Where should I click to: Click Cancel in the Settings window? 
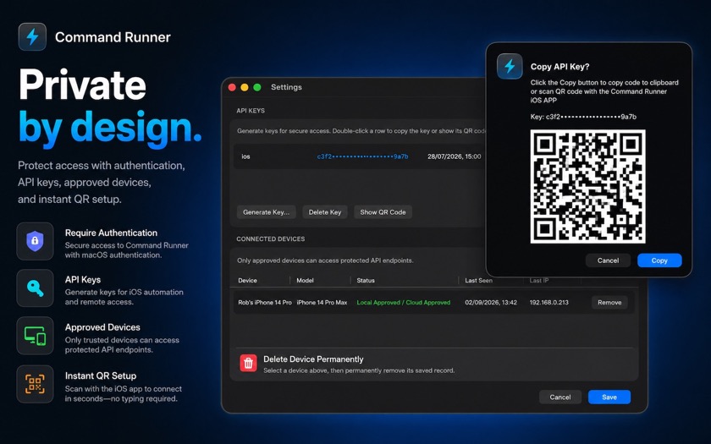pos(560,397)
